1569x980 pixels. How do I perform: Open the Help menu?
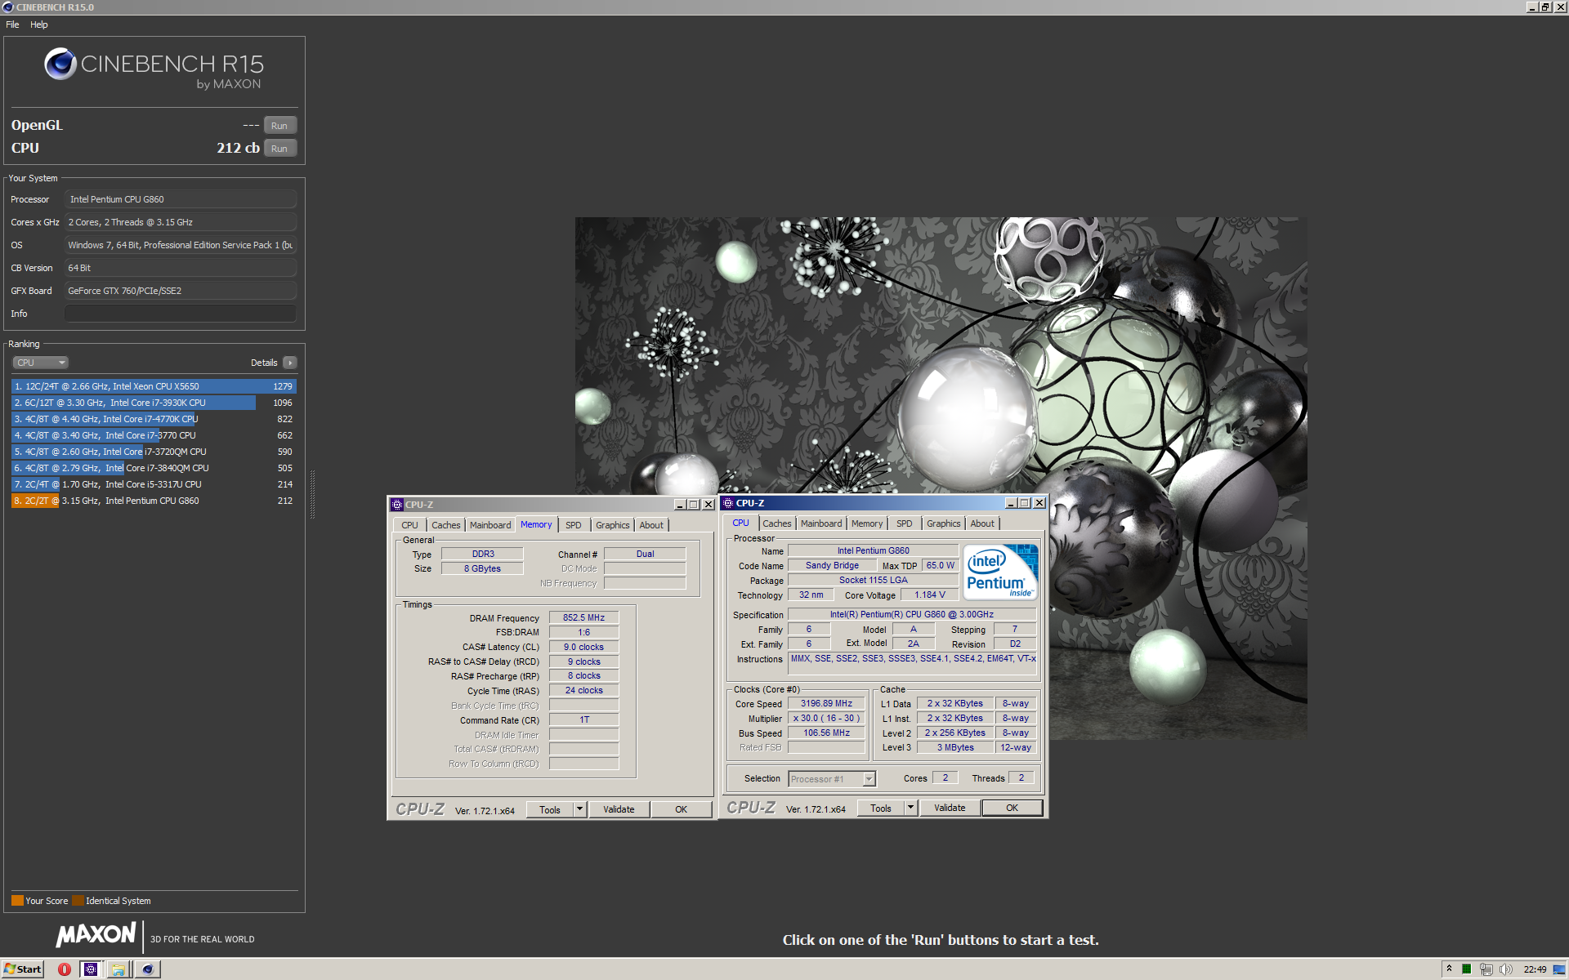coord(39,24)
